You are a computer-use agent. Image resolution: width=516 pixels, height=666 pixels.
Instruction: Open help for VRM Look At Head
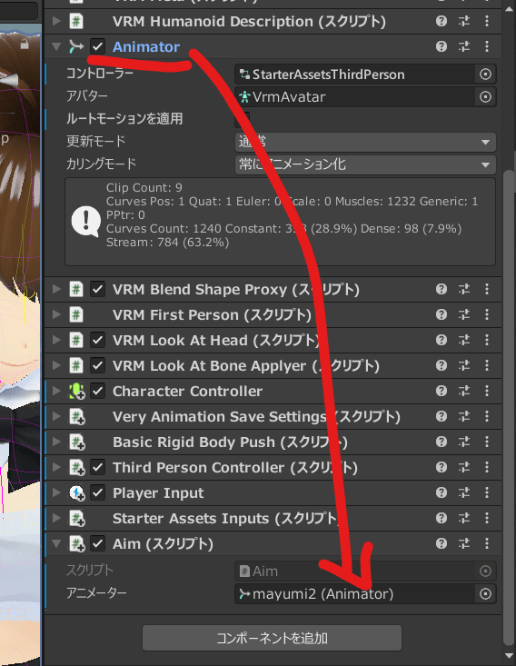coord(442,340)
